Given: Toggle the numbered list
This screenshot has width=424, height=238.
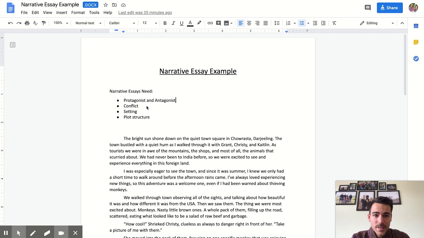Looking at the screenshot, I should click(x=288, y=23).
